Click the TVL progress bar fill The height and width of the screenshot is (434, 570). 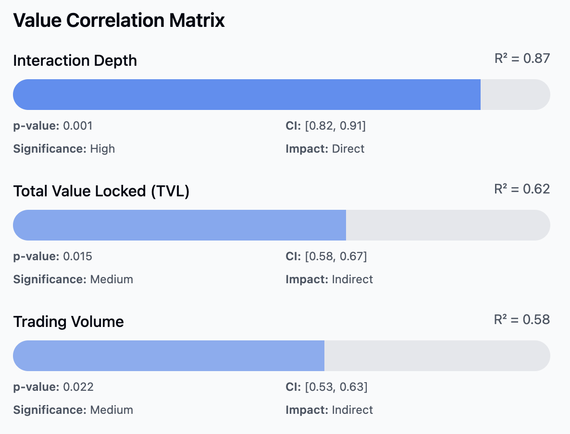click(180, 225)
